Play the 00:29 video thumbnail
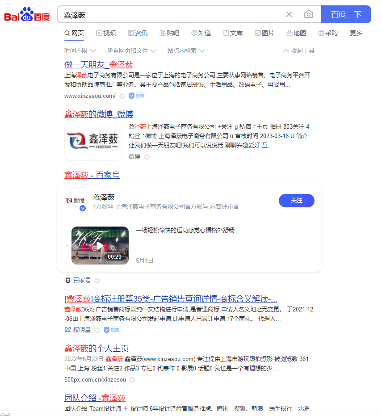 100,245
